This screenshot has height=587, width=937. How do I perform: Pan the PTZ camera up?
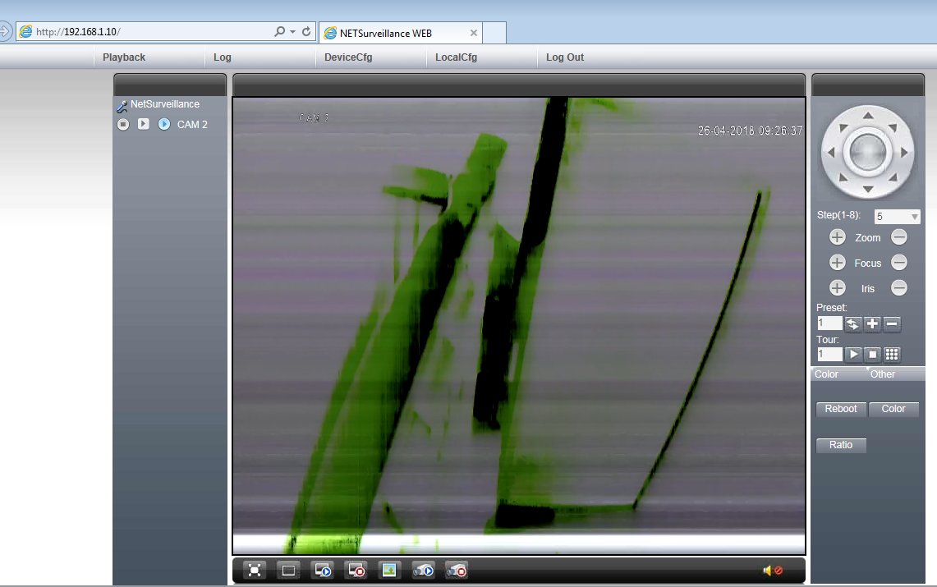(x=868, y=113)
